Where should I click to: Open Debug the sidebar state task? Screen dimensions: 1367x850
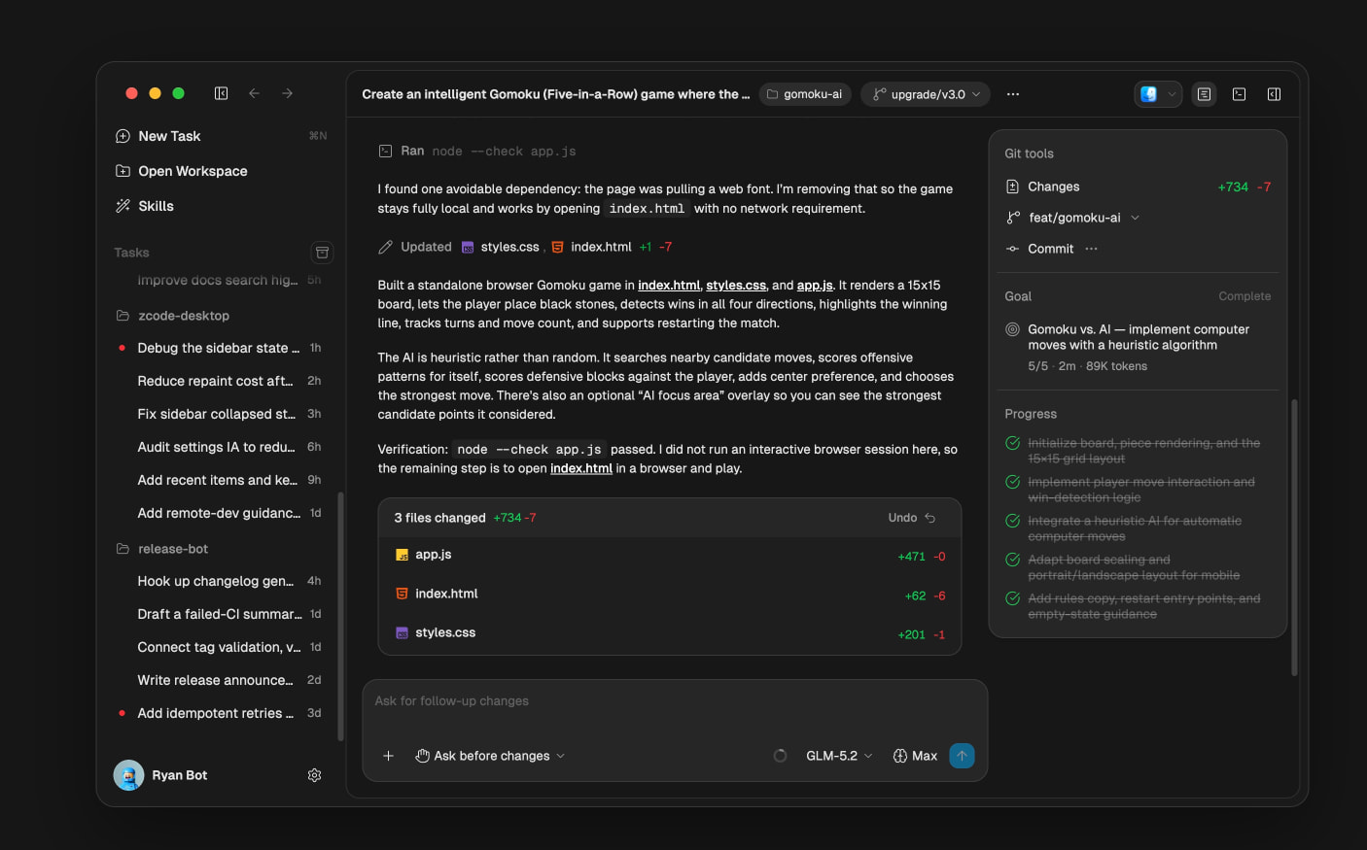pos(220,348)
